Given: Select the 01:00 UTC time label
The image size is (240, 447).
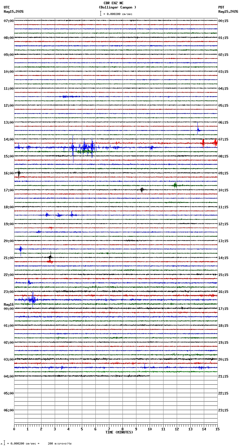Looking at the screenshot, I should point(9,326).
